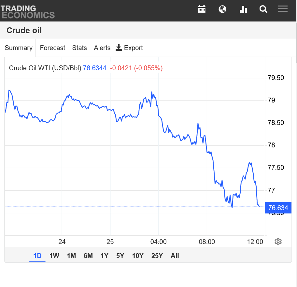Switch chart to 1W range
This screenshot has width=297, height=287.
coord(54,256)
